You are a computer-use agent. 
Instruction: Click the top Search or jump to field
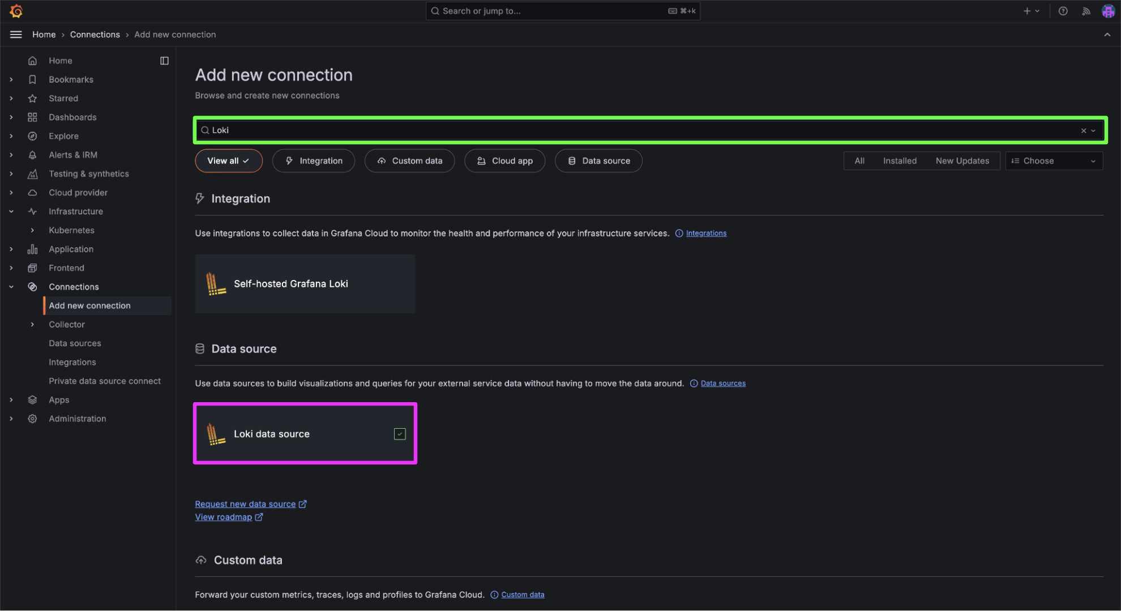click(562, 11)
